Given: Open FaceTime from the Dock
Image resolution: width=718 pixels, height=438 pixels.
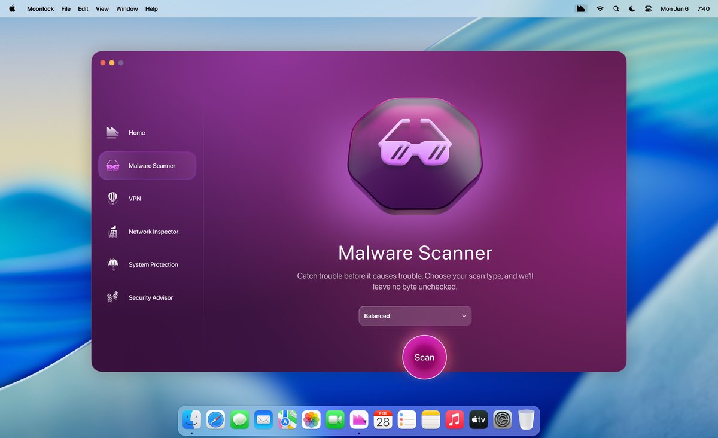Looking at the screenshot, I should pyautogui.click(x=335, y=420).
